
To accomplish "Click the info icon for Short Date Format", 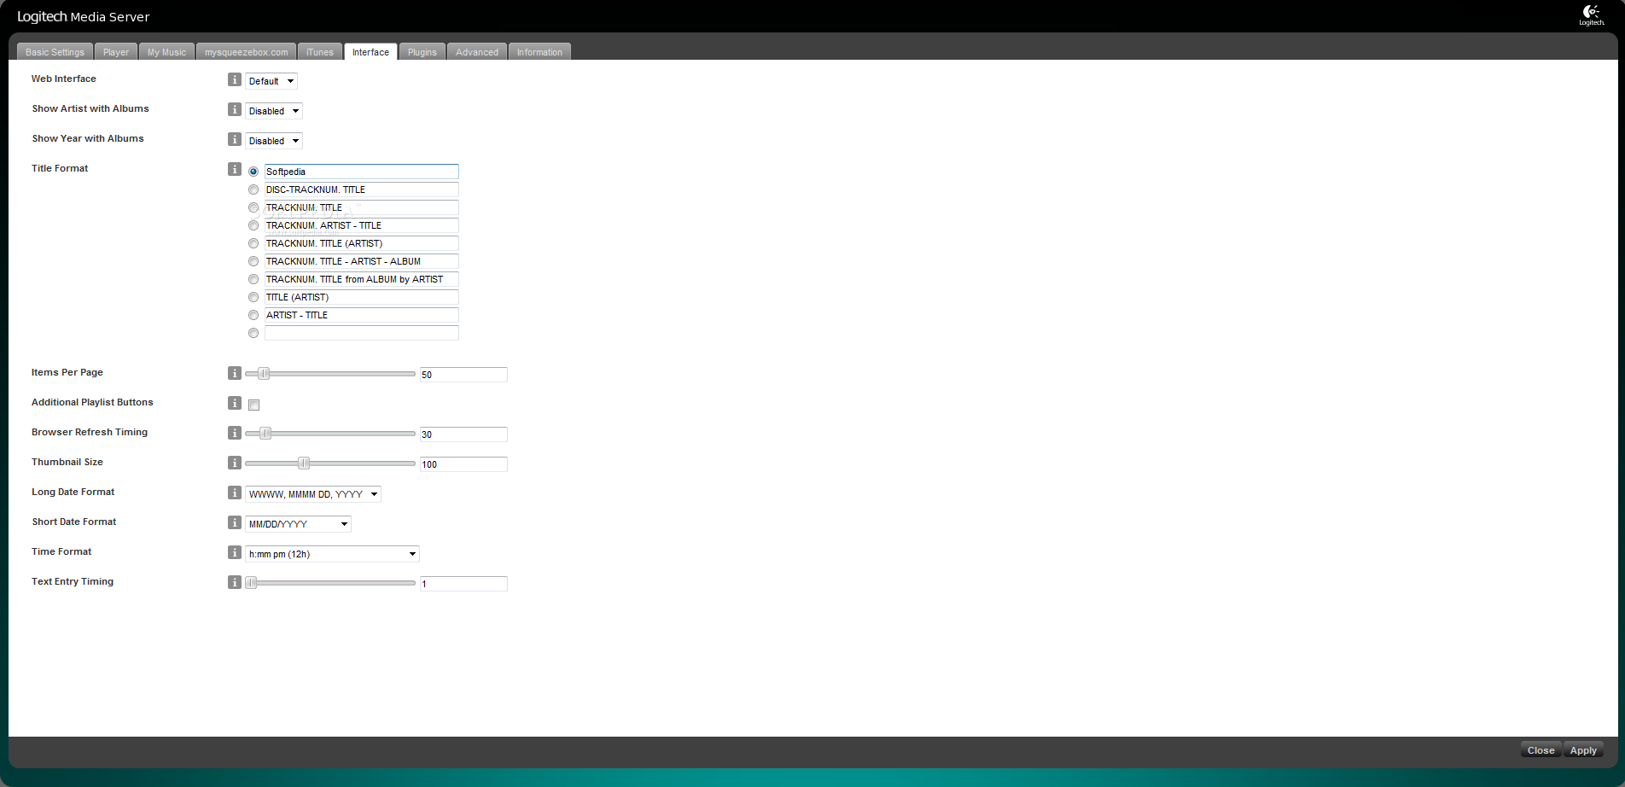I will click(x=235, y=522).
